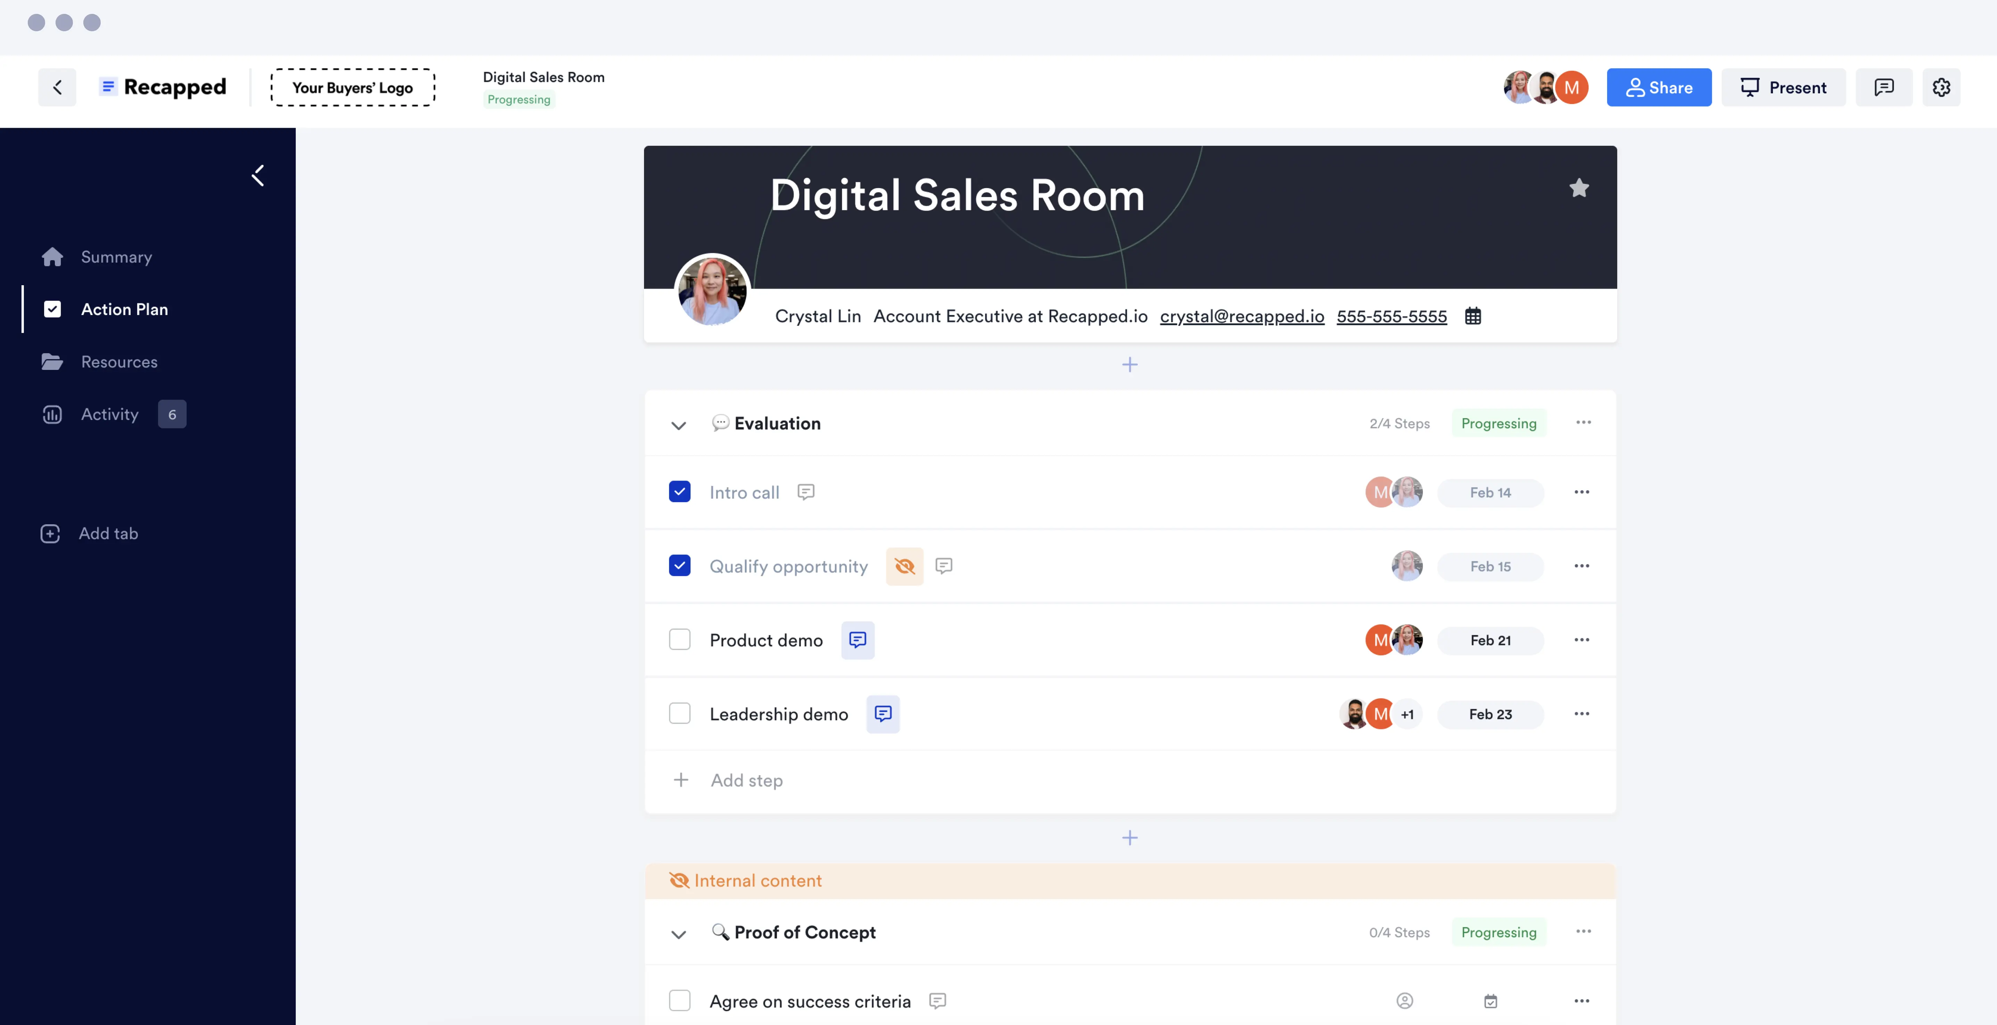Click the collaborator avatars in header
This screenshot has width=1997, height=1025.
(x=1545, y=87)
